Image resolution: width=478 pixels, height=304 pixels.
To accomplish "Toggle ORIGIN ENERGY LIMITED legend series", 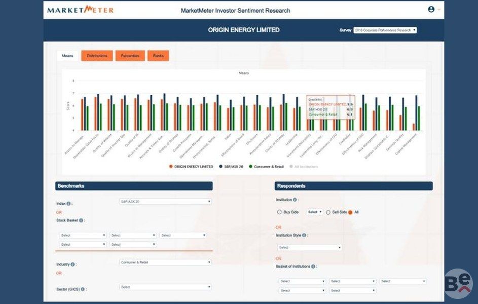I will [x=191, y=167].
